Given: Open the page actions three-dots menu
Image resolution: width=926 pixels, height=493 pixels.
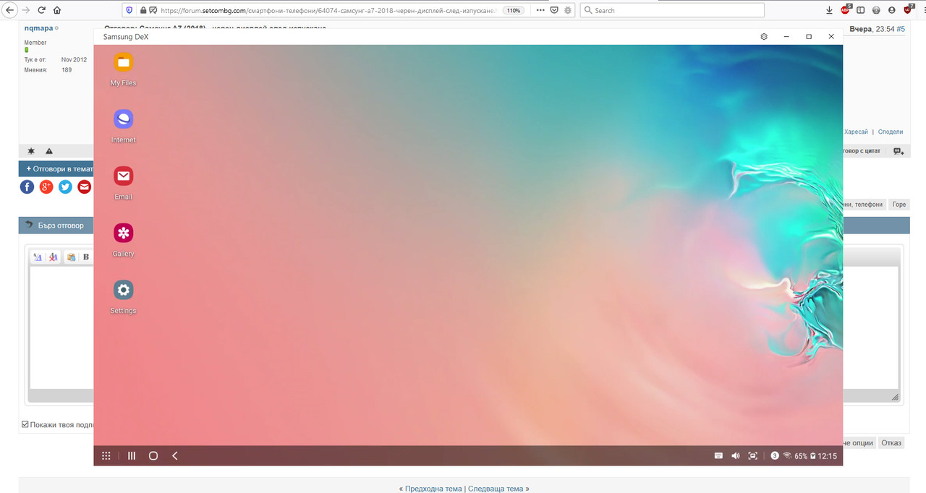Looking at the screenshot, I should [x=540, y=10].
